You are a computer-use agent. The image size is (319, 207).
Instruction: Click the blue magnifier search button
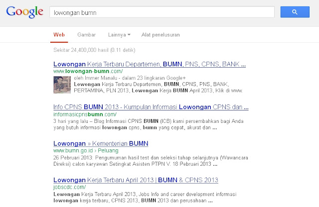[295, 12]
